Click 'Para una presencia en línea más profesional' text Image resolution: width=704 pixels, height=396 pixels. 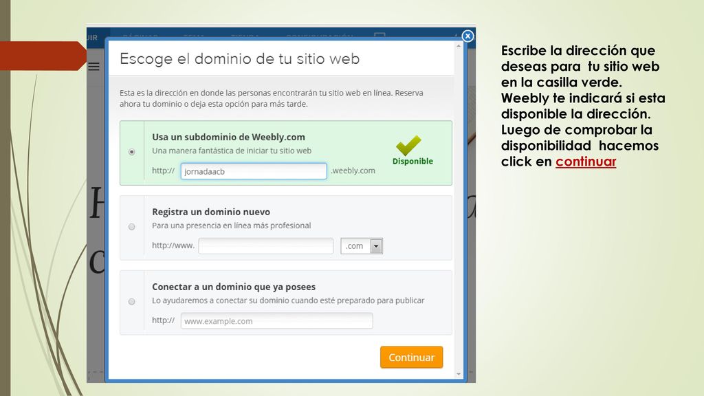231,225
